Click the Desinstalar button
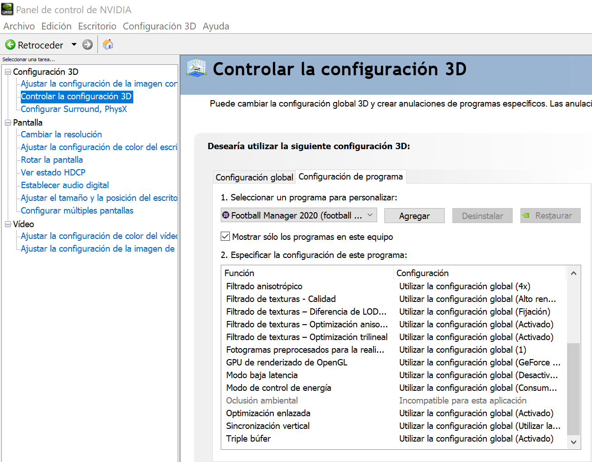Screen dimensions: 592x462 tap(482, 216)
